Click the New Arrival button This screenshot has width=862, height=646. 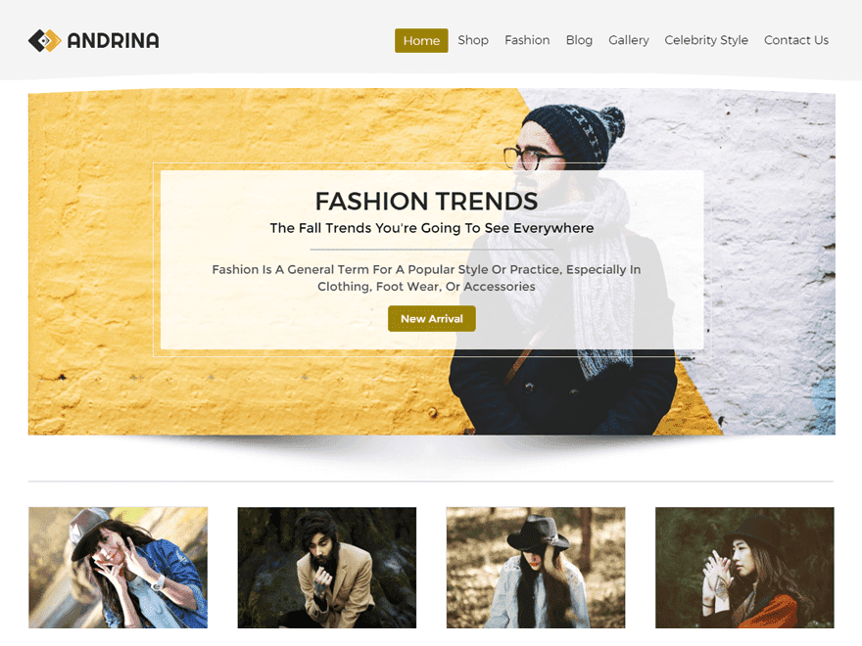point(432,319)
